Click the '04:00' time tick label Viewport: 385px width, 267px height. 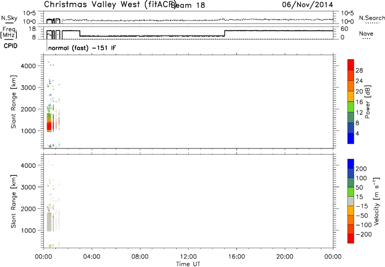(91, 257)
